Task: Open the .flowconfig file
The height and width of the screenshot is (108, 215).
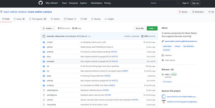Action: tap(51, 105)
